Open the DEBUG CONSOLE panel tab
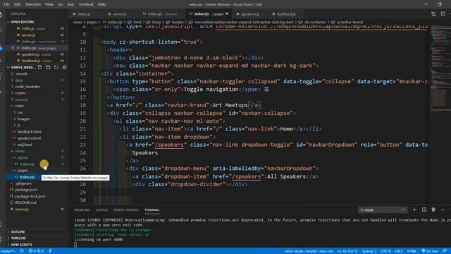 click(126, 210)
